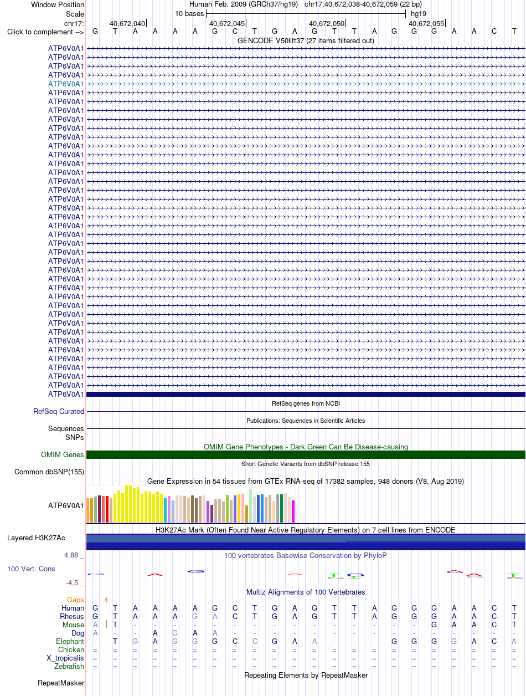This screenshot has width=526, height=696.
Task: Click the -4.5 PhyloP lower scale value
Action: 75,583
